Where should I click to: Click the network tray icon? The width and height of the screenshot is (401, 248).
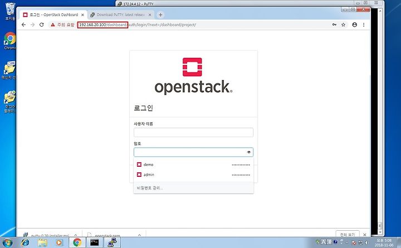tap(360, 242)
